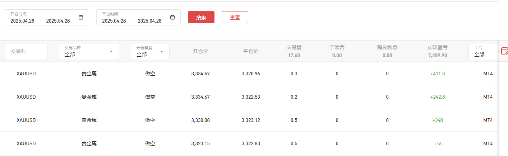
Task: Click 做空 in the +348 row
Action: pos(150,120)
